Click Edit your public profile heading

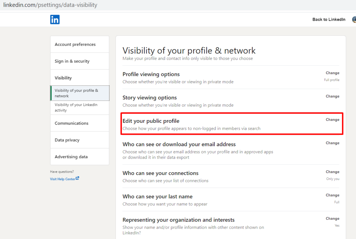pyautogui.click(x=151, y=121)
